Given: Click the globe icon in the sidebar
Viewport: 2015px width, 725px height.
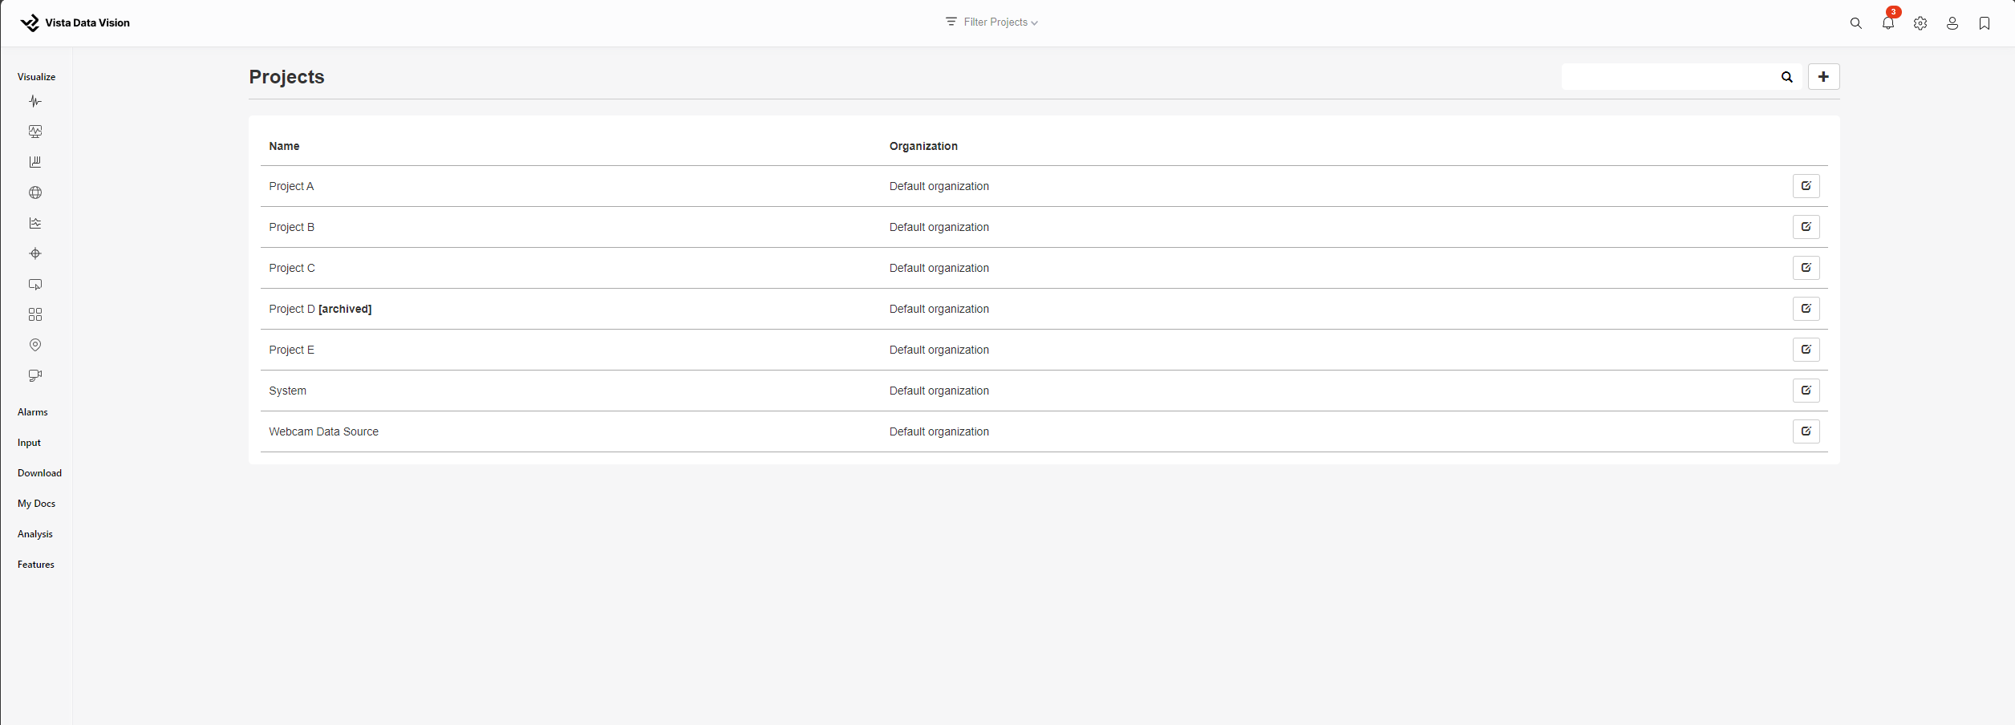Looking at the screenshot, I should tap(35, 192).
